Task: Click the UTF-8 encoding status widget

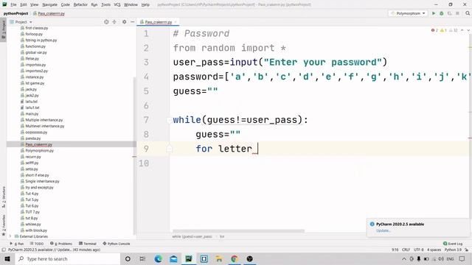Action: [x=418, y=250]
